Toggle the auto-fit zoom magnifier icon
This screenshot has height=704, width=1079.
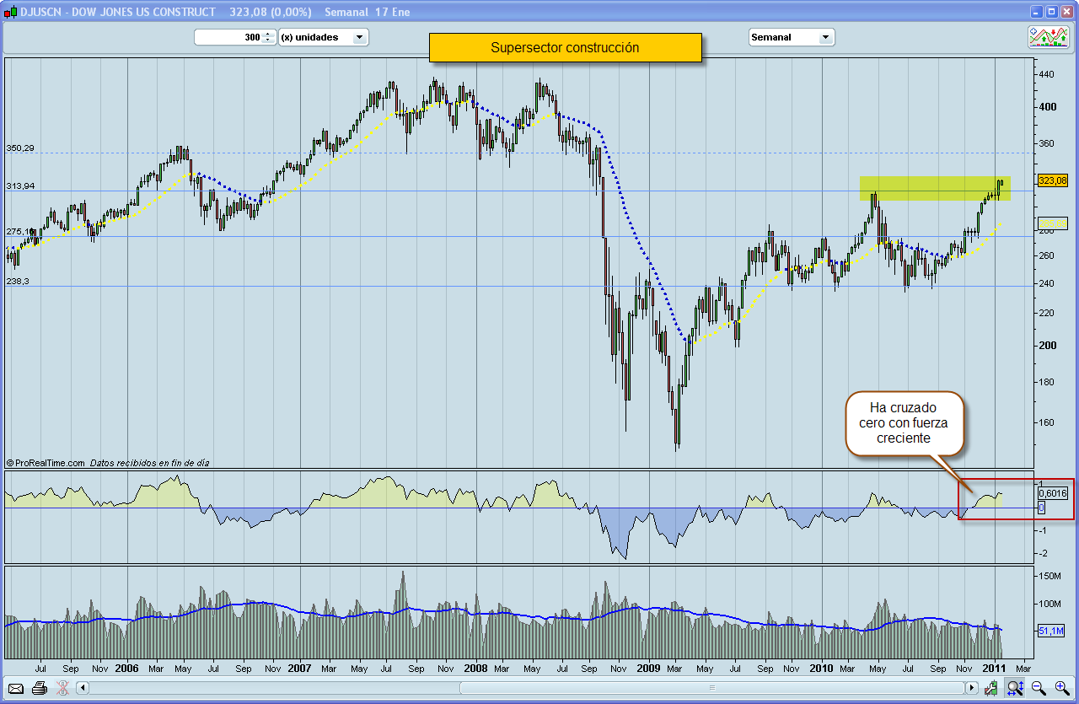[1015, 688]
